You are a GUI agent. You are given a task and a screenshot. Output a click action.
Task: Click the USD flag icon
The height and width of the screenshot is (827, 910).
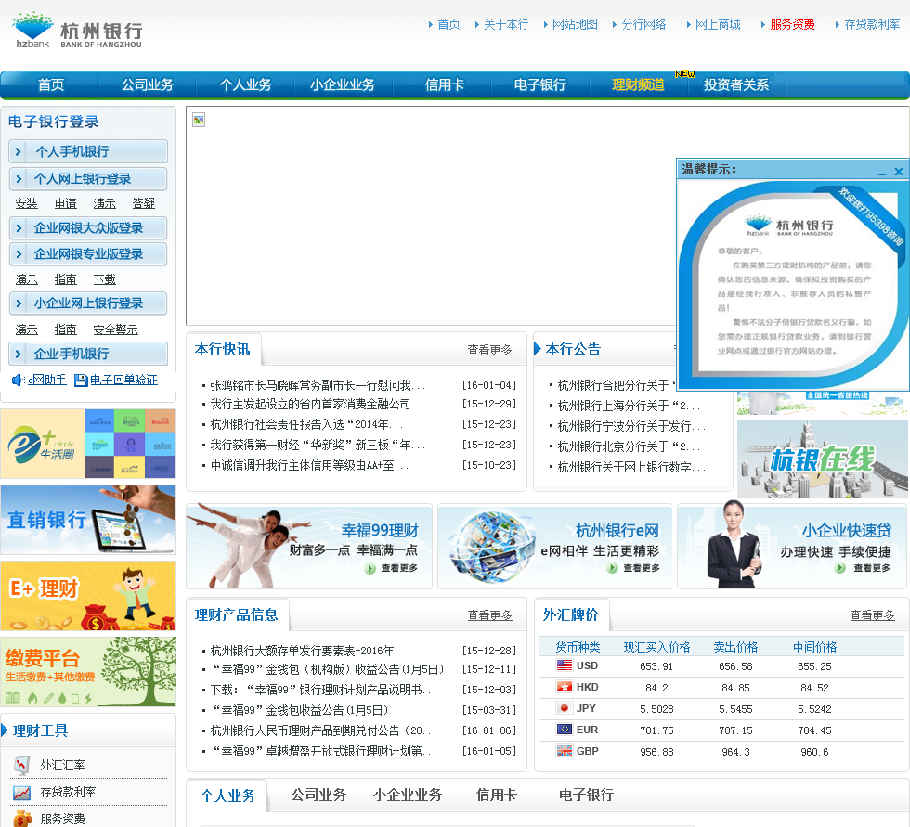[564, 665]
